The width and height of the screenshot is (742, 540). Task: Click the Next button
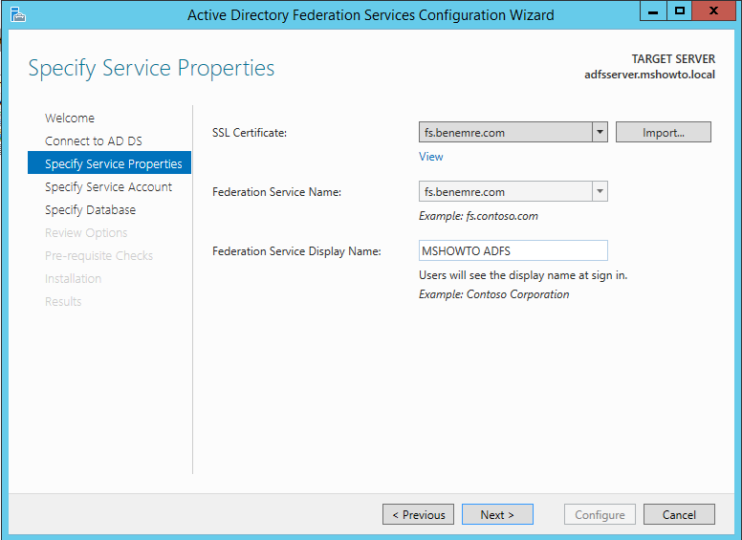(497, 514)
